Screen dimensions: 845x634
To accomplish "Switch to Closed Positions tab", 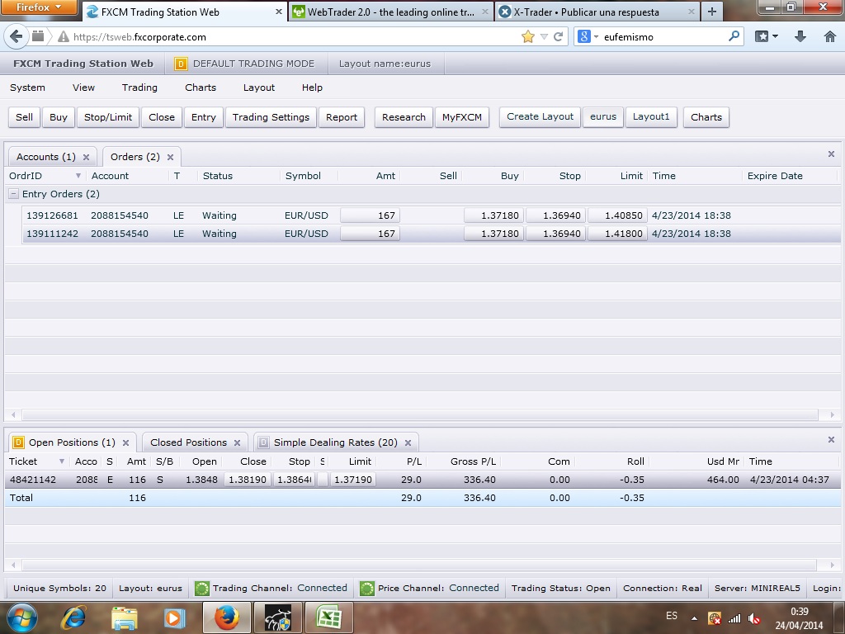I will click(x=189, y=442).
